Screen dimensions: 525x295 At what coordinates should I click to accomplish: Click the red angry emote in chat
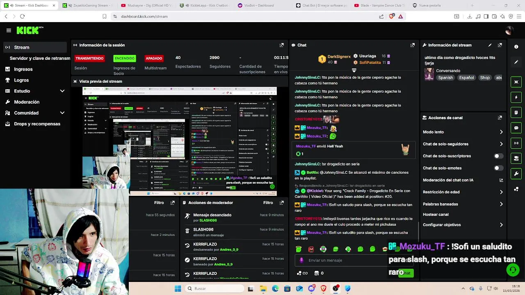(x=311, y=249)
